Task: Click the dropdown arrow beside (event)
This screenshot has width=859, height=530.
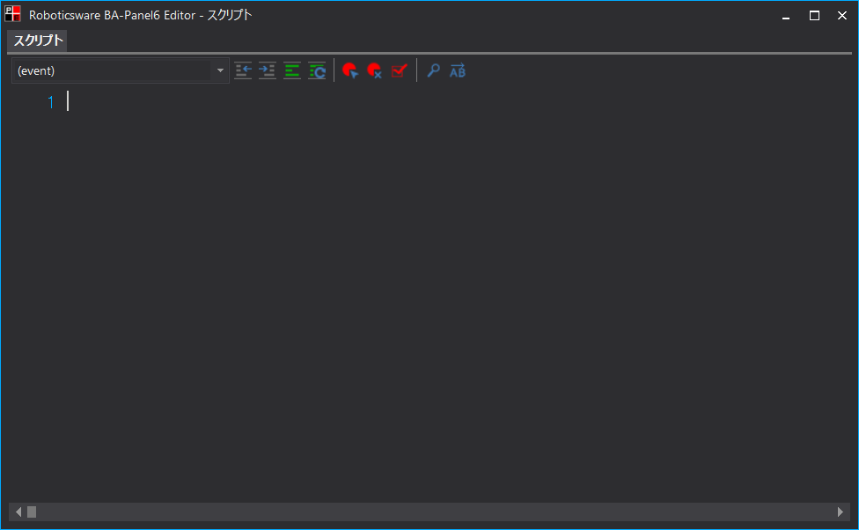Action: tap(220, 70)
